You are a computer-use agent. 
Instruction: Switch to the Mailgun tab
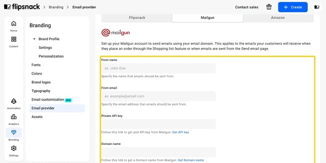point(207,18)
